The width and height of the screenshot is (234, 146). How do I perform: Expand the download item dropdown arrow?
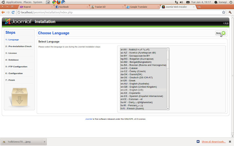point(44,142)
